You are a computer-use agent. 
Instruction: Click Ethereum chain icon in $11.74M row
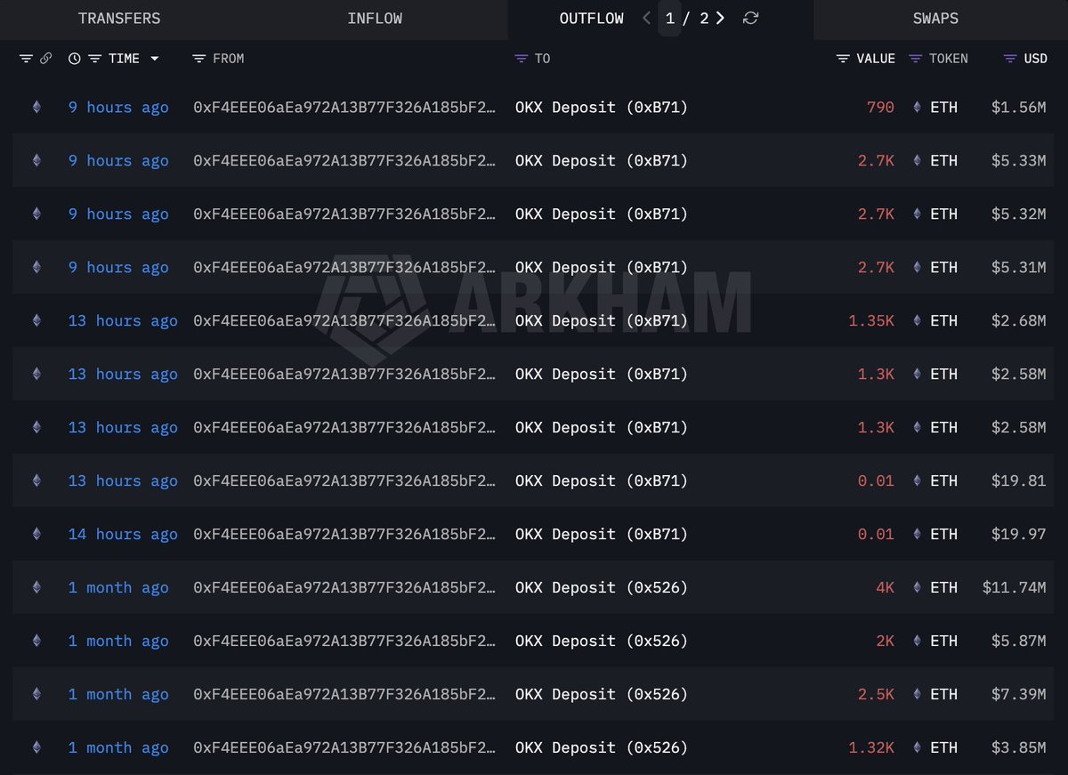(x=36, y=587)
